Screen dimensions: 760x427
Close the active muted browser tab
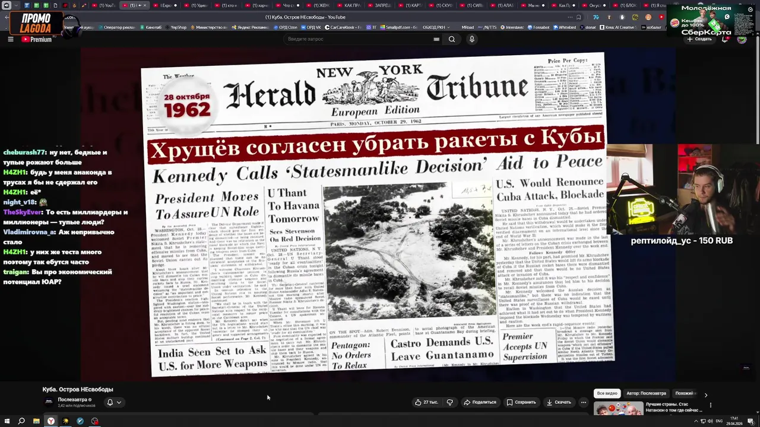point(144,5)
